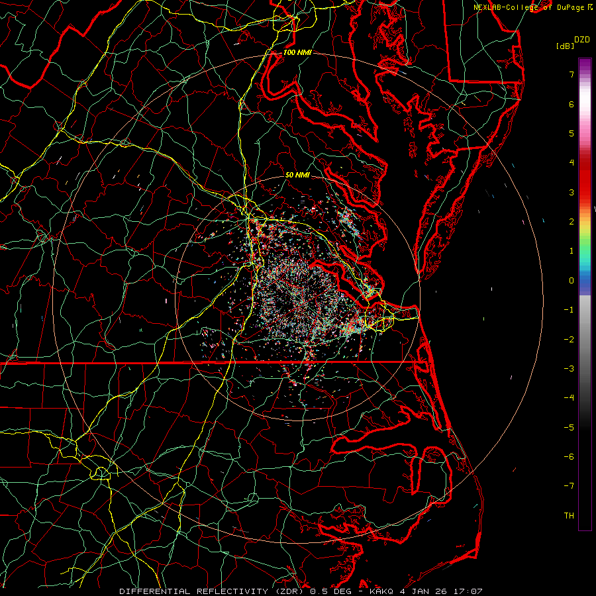
Task: Click scale value 4 on legend
Action: [x=571, y=163]
